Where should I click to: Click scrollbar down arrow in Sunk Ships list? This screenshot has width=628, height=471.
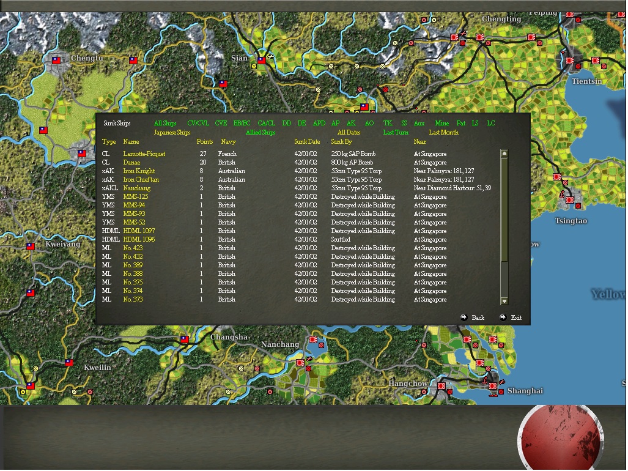504,301
